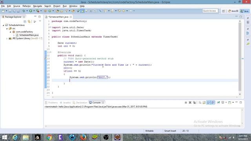Click the Save All toolbar icon
Image resolution: width=251 pixels, height=141 pixels.
click(x=14, y=11)
